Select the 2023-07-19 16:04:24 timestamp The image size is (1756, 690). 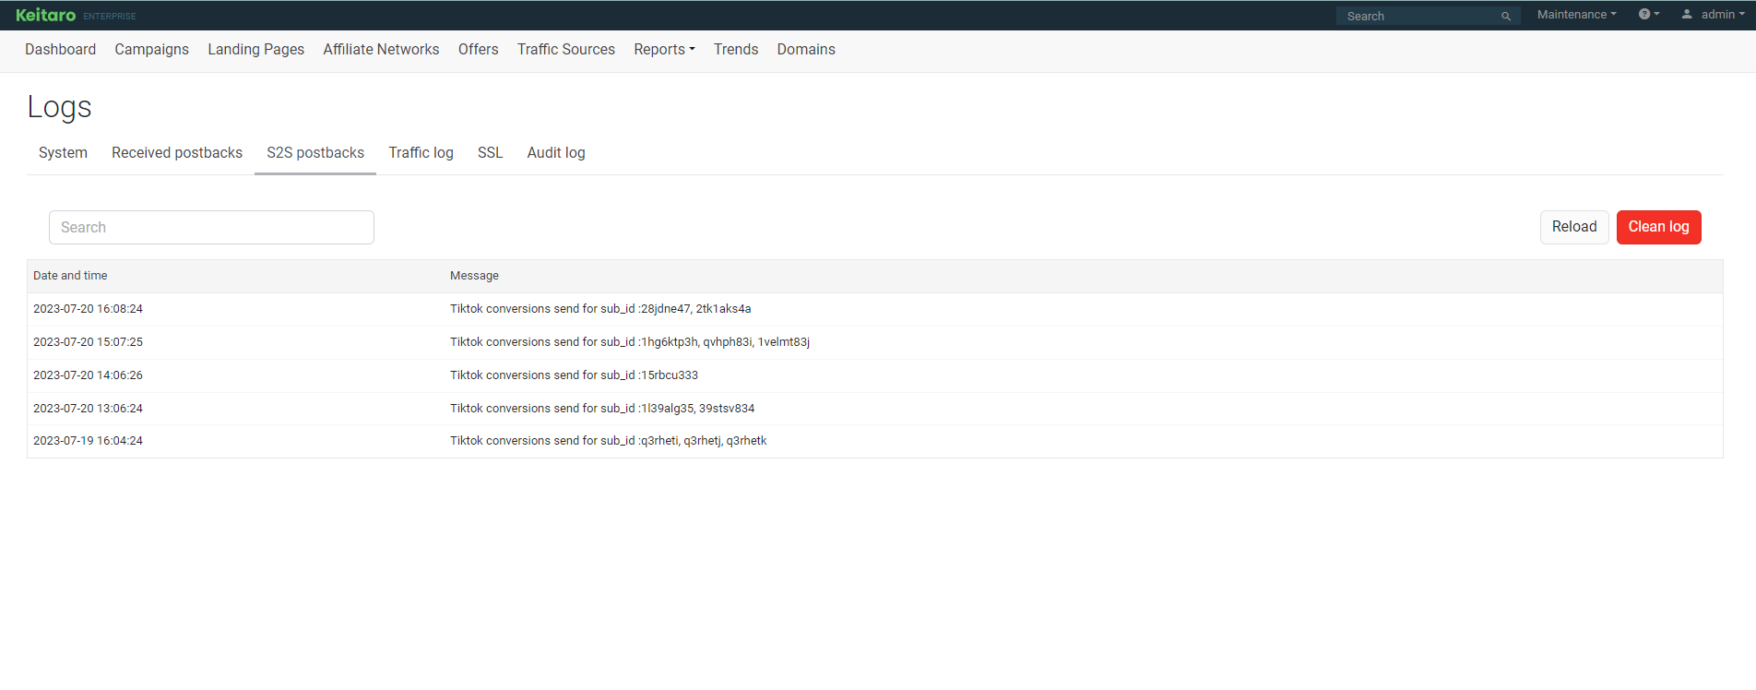[x=88, y=441]
